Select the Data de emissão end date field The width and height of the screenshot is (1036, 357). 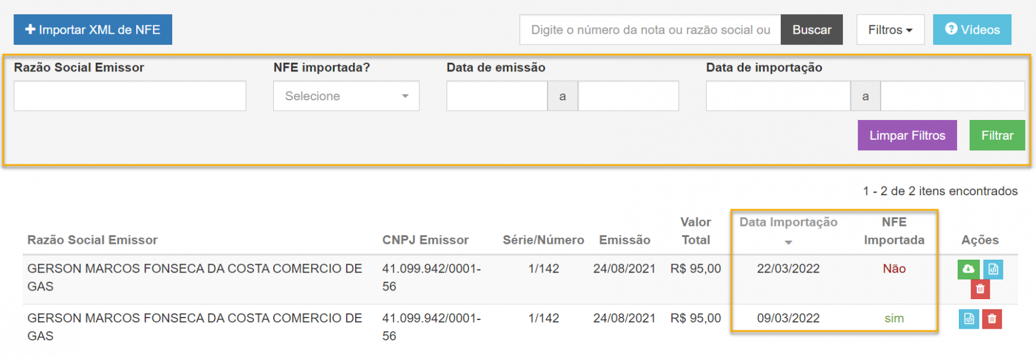(628, 96)
